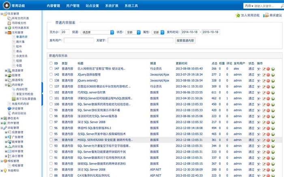Click the 加入常用功能 icon at top right

point(237,15)
